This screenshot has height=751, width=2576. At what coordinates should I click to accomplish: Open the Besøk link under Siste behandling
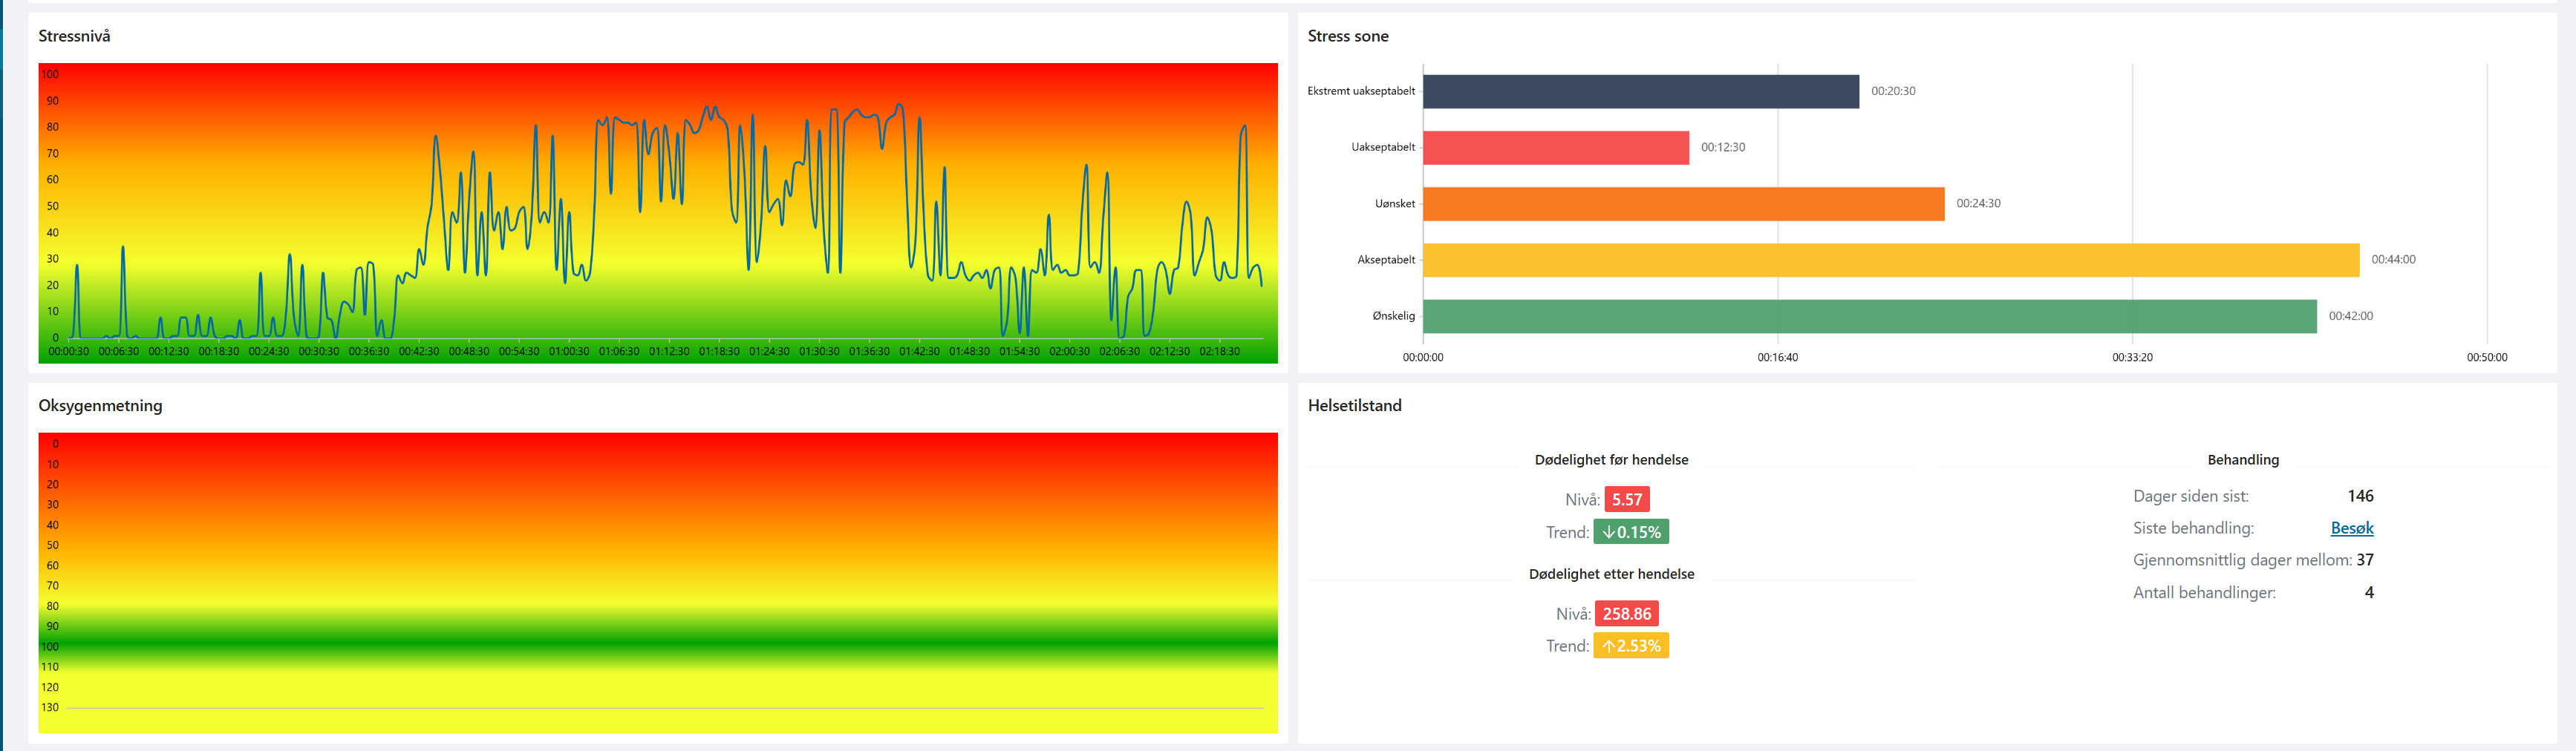(x=2351, y=528)
